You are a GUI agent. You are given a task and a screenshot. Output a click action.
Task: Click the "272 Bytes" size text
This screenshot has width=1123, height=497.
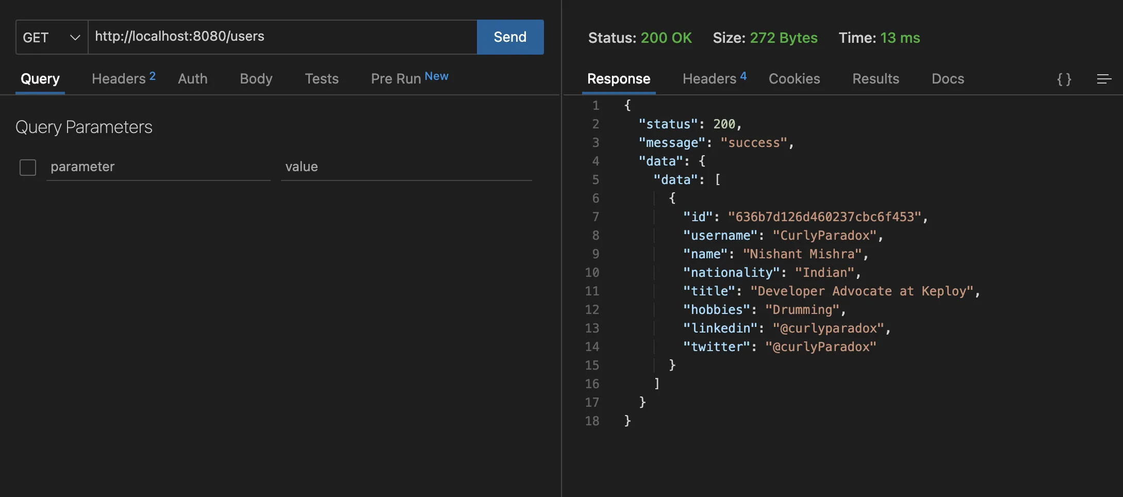(x=784, y=38)
